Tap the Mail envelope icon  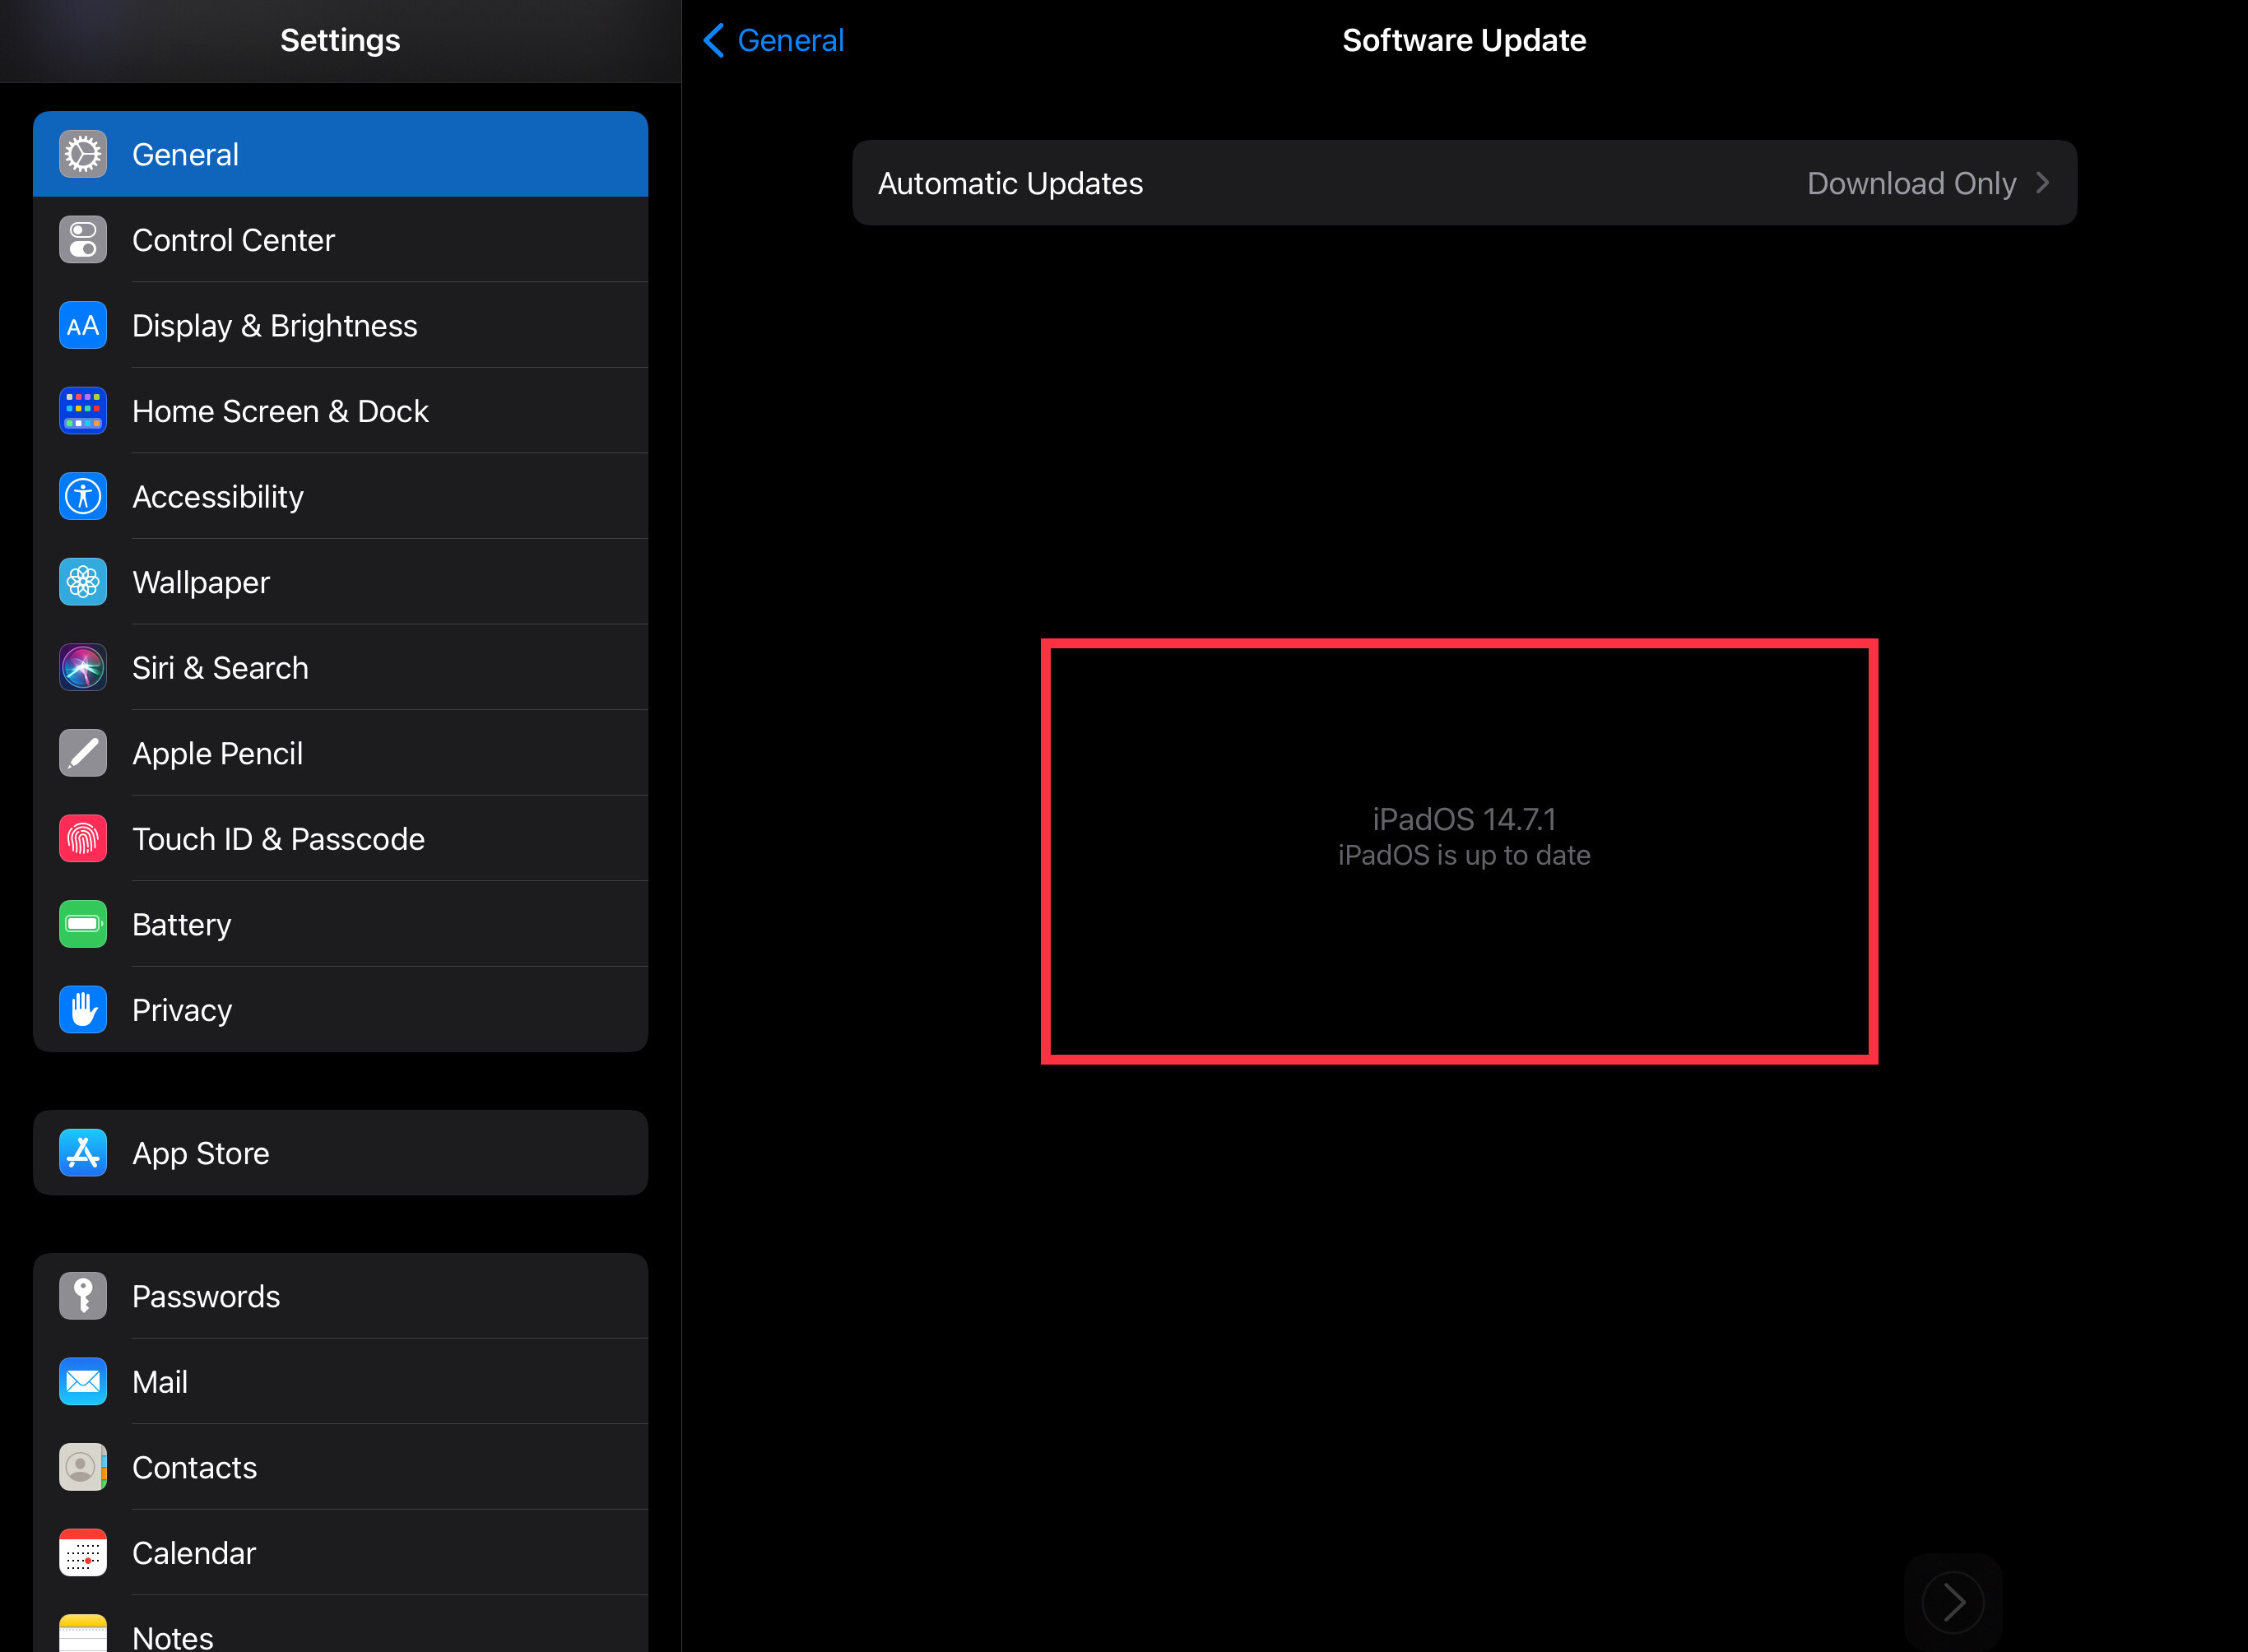(83, 1382)
